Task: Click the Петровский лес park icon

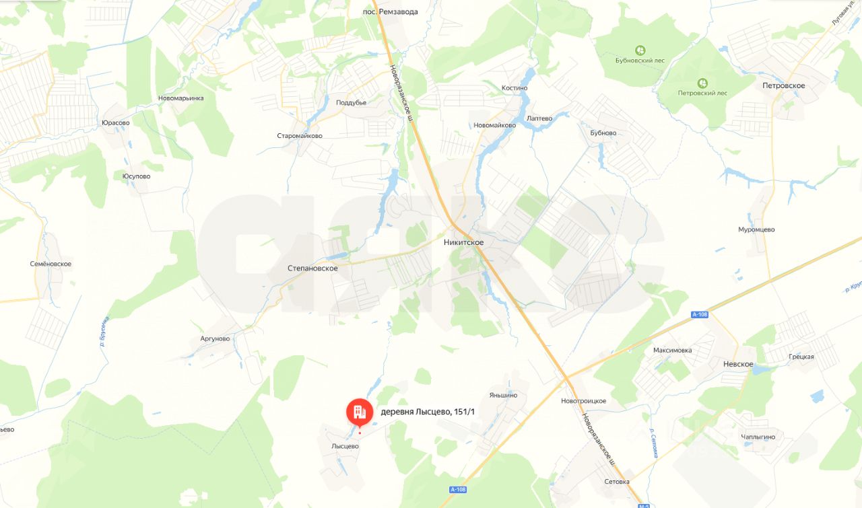Action: [702, 83]
